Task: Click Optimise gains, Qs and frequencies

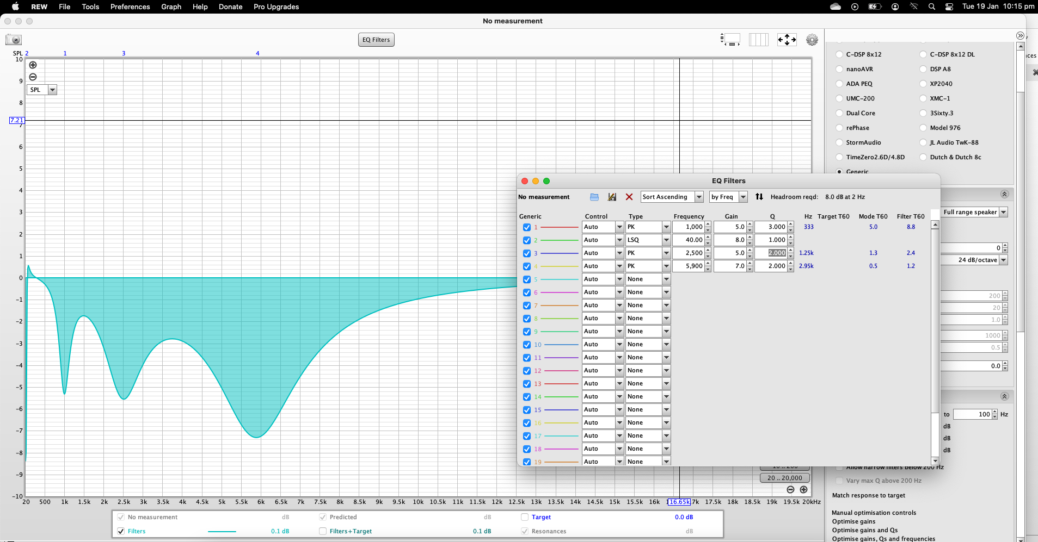Action: pyautogui.click(x=883, y=539)
